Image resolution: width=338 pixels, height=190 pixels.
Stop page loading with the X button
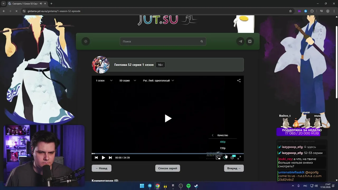(x=16, y=11)
